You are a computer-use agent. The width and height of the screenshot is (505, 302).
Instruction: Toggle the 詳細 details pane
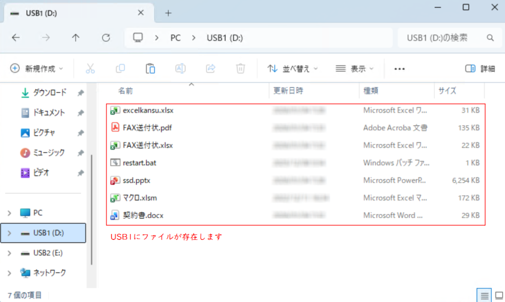480,69
